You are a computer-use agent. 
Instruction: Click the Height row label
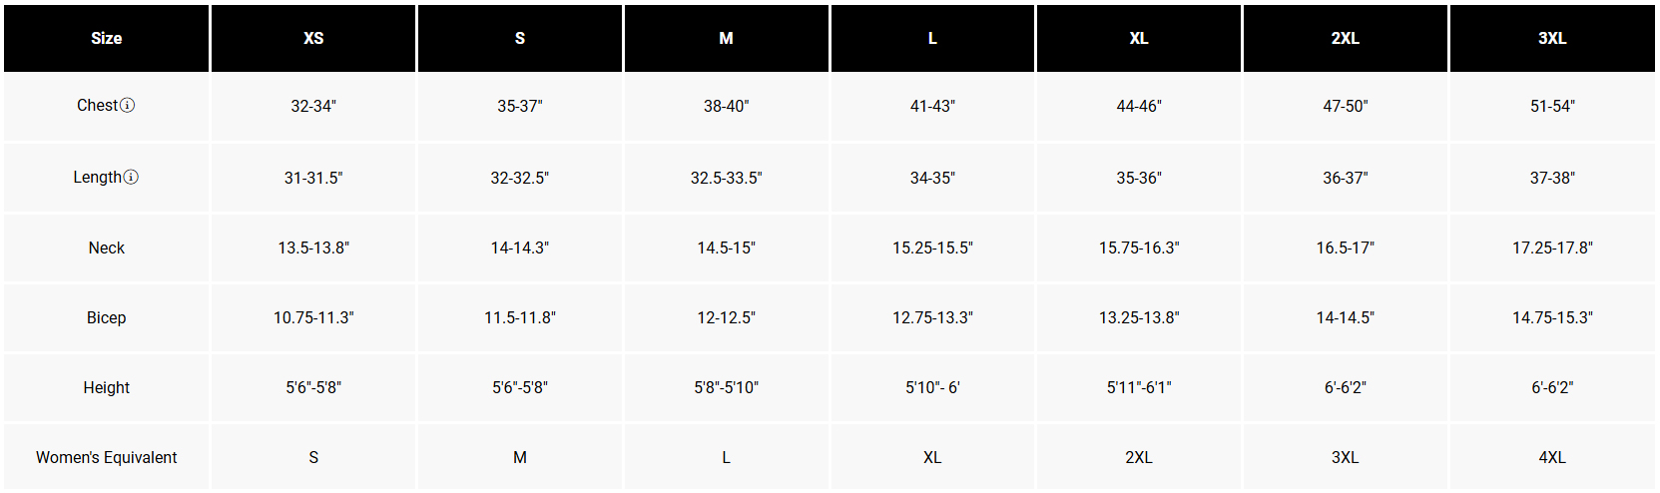pyautogui.click(x=107, y=387)
